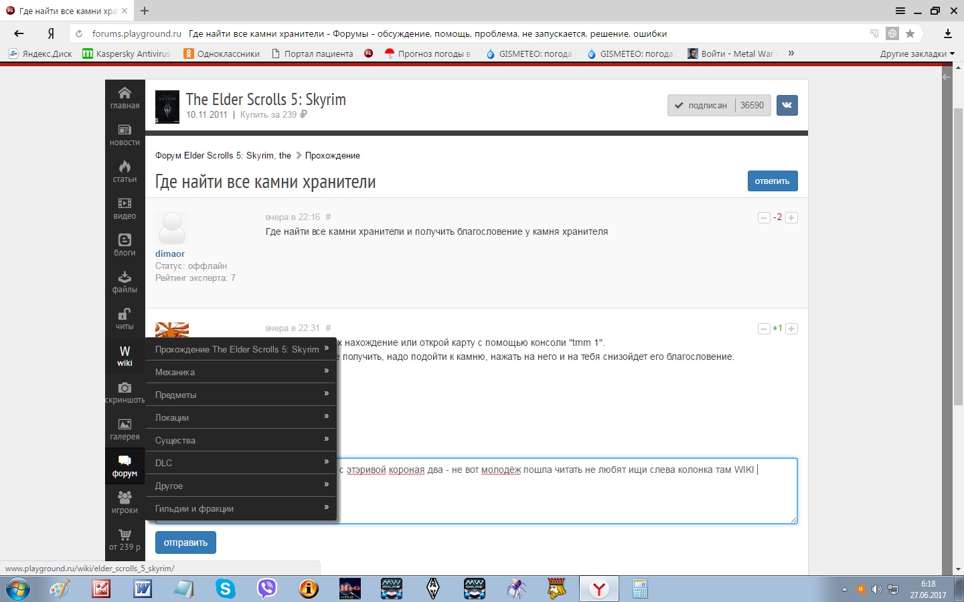
Task: Open the Другое wiki menu entry
Action: pos(241,486)
